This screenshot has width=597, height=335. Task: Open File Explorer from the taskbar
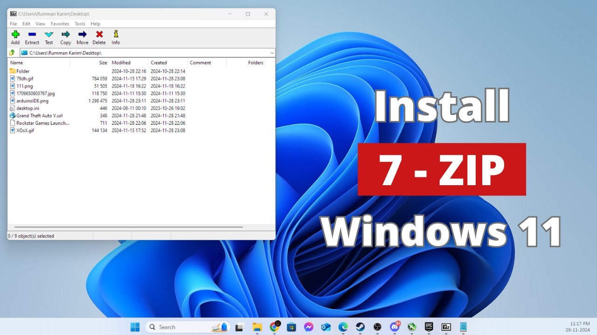257,327
